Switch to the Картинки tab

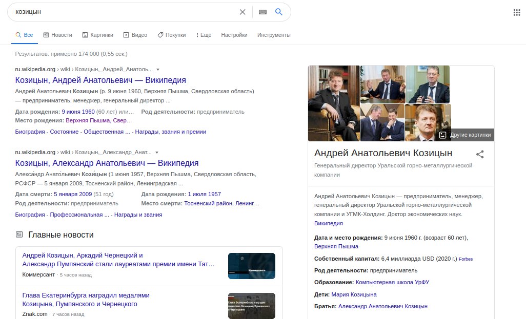(97, 35)
